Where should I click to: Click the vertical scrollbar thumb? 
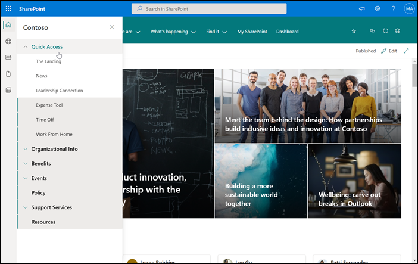[414, 75]
